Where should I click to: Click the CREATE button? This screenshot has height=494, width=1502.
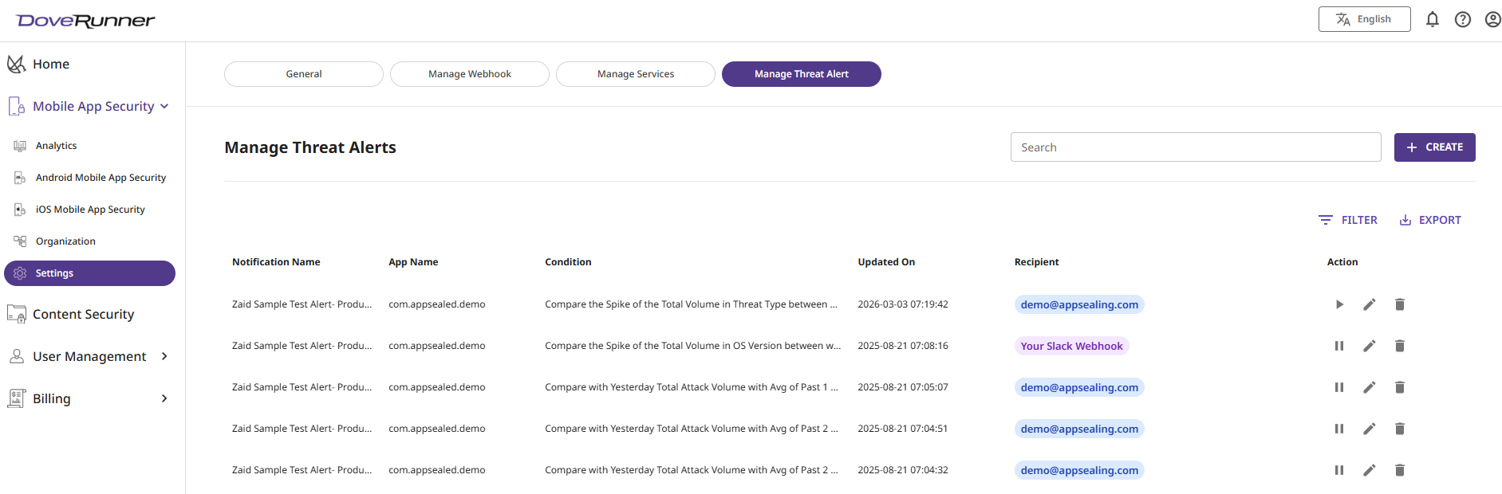(x=1434, y=147)
